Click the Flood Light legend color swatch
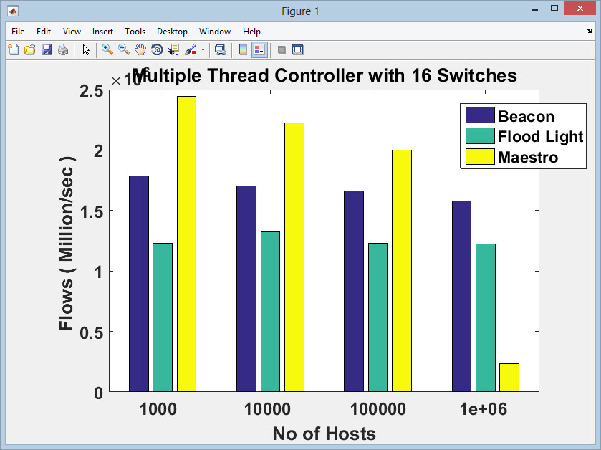601x450 pixels. coord(480,136)
